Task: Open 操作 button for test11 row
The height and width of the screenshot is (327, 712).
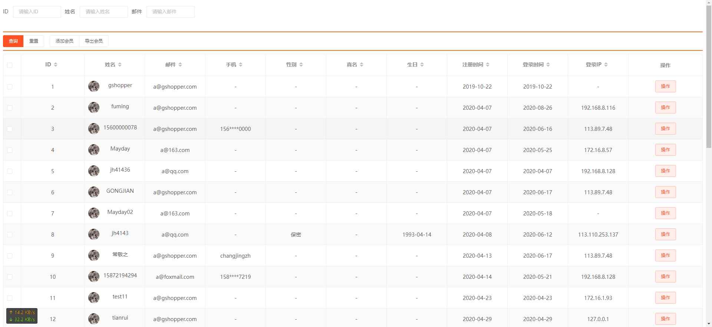Action: coord(665,298)
